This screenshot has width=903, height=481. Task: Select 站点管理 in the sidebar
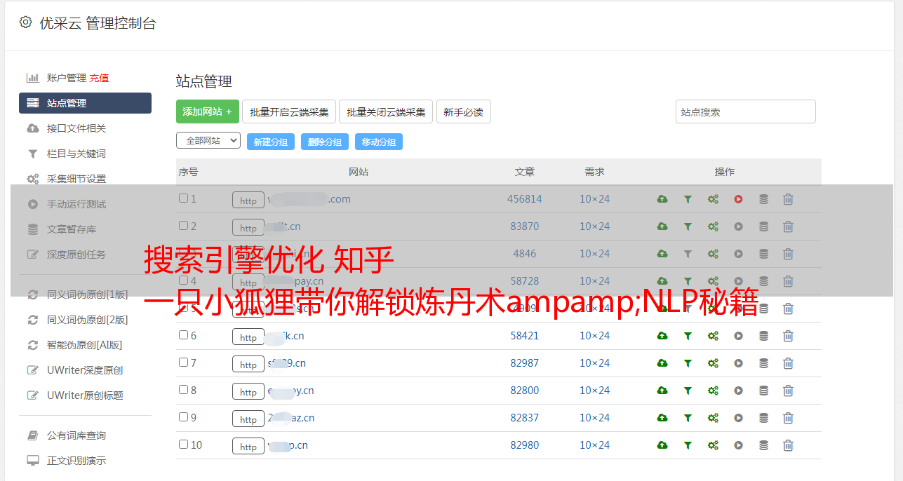(85, 103)
